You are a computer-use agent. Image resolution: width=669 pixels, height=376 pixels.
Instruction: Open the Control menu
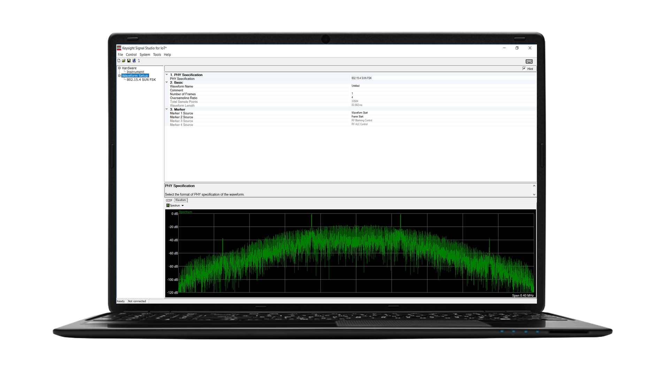click(132, 55)
